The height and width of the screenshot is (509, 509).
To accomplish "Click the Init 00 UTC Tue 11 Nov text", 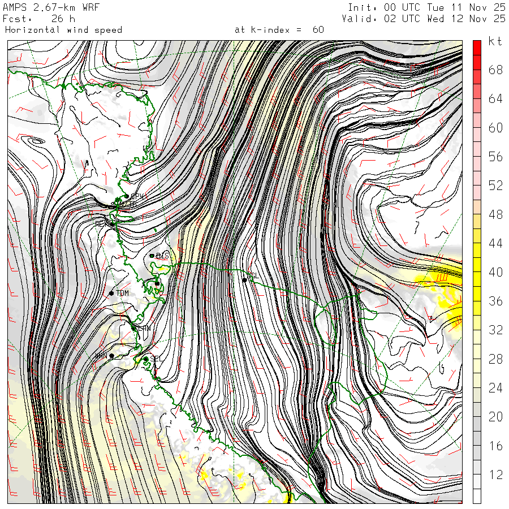I will coord(426,7).
